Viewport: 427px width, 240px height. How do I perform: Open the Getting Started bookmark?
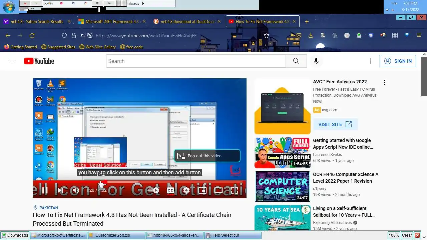click(20, 47)
